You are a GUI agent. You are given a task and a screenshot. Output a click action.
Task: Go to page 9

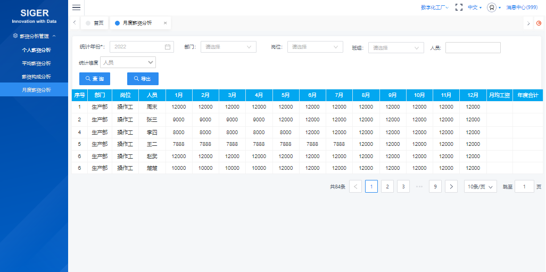point(435,186)
